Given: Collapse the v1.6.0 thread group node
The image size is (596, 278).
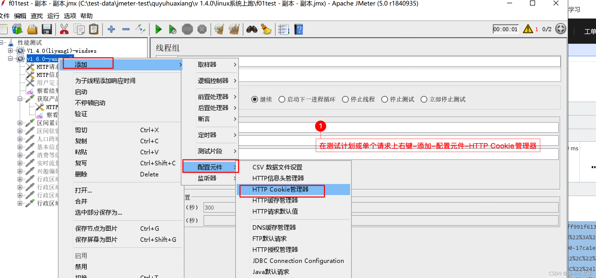Looking at the screenshot, I should pyautogui.click(x=10, y=59).
